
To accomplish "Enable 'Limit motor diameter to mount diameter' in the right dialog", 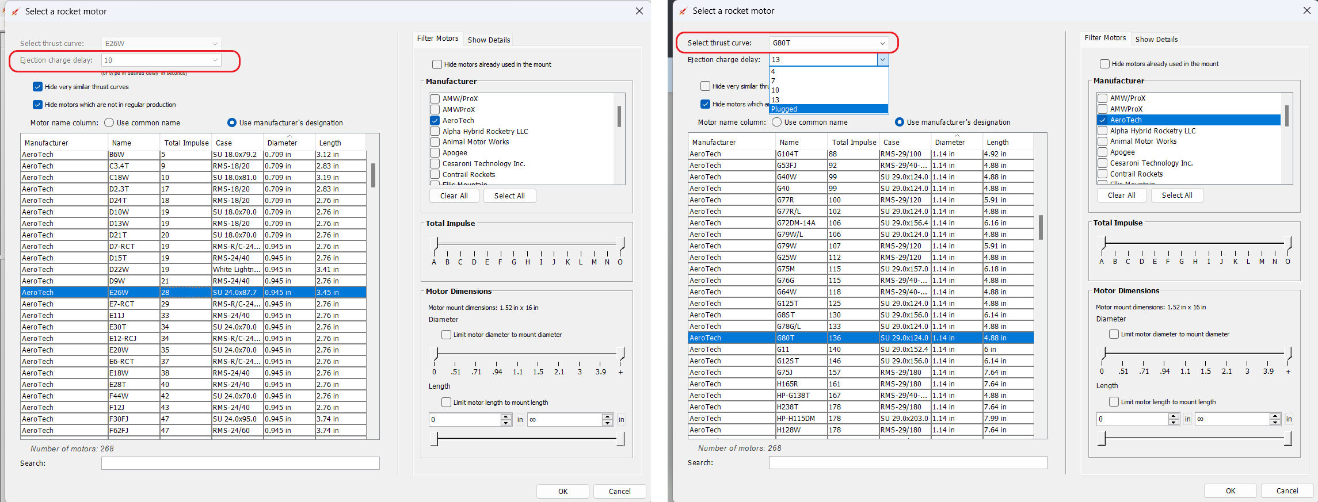I will coord(1114,334).
